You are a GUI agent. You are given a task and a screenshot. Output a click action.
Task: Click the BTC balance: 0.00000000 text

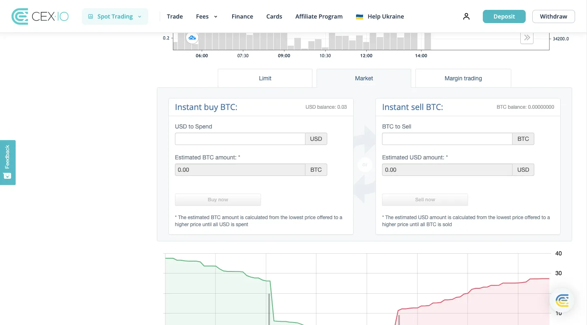pyautogui.click(x=525, y=107)
